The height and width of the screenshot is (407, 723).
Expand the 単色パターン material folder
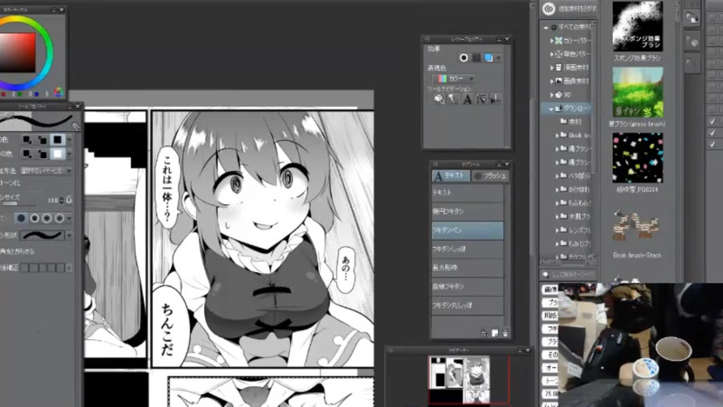pyautogui.click(x=551, y=54)
